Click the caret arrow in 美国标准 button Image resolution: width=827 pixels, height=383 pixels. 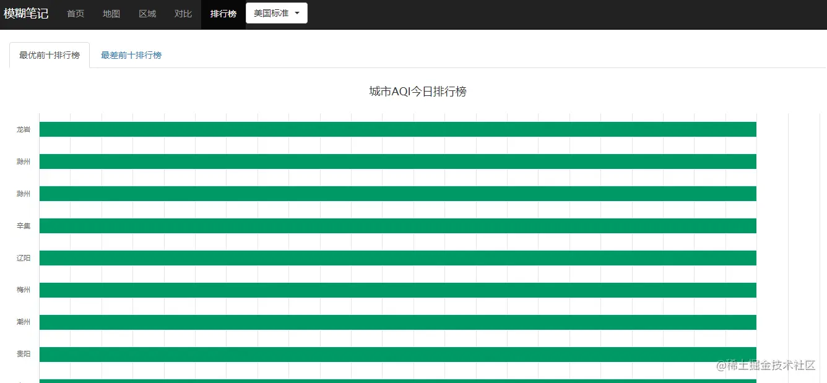297,13
